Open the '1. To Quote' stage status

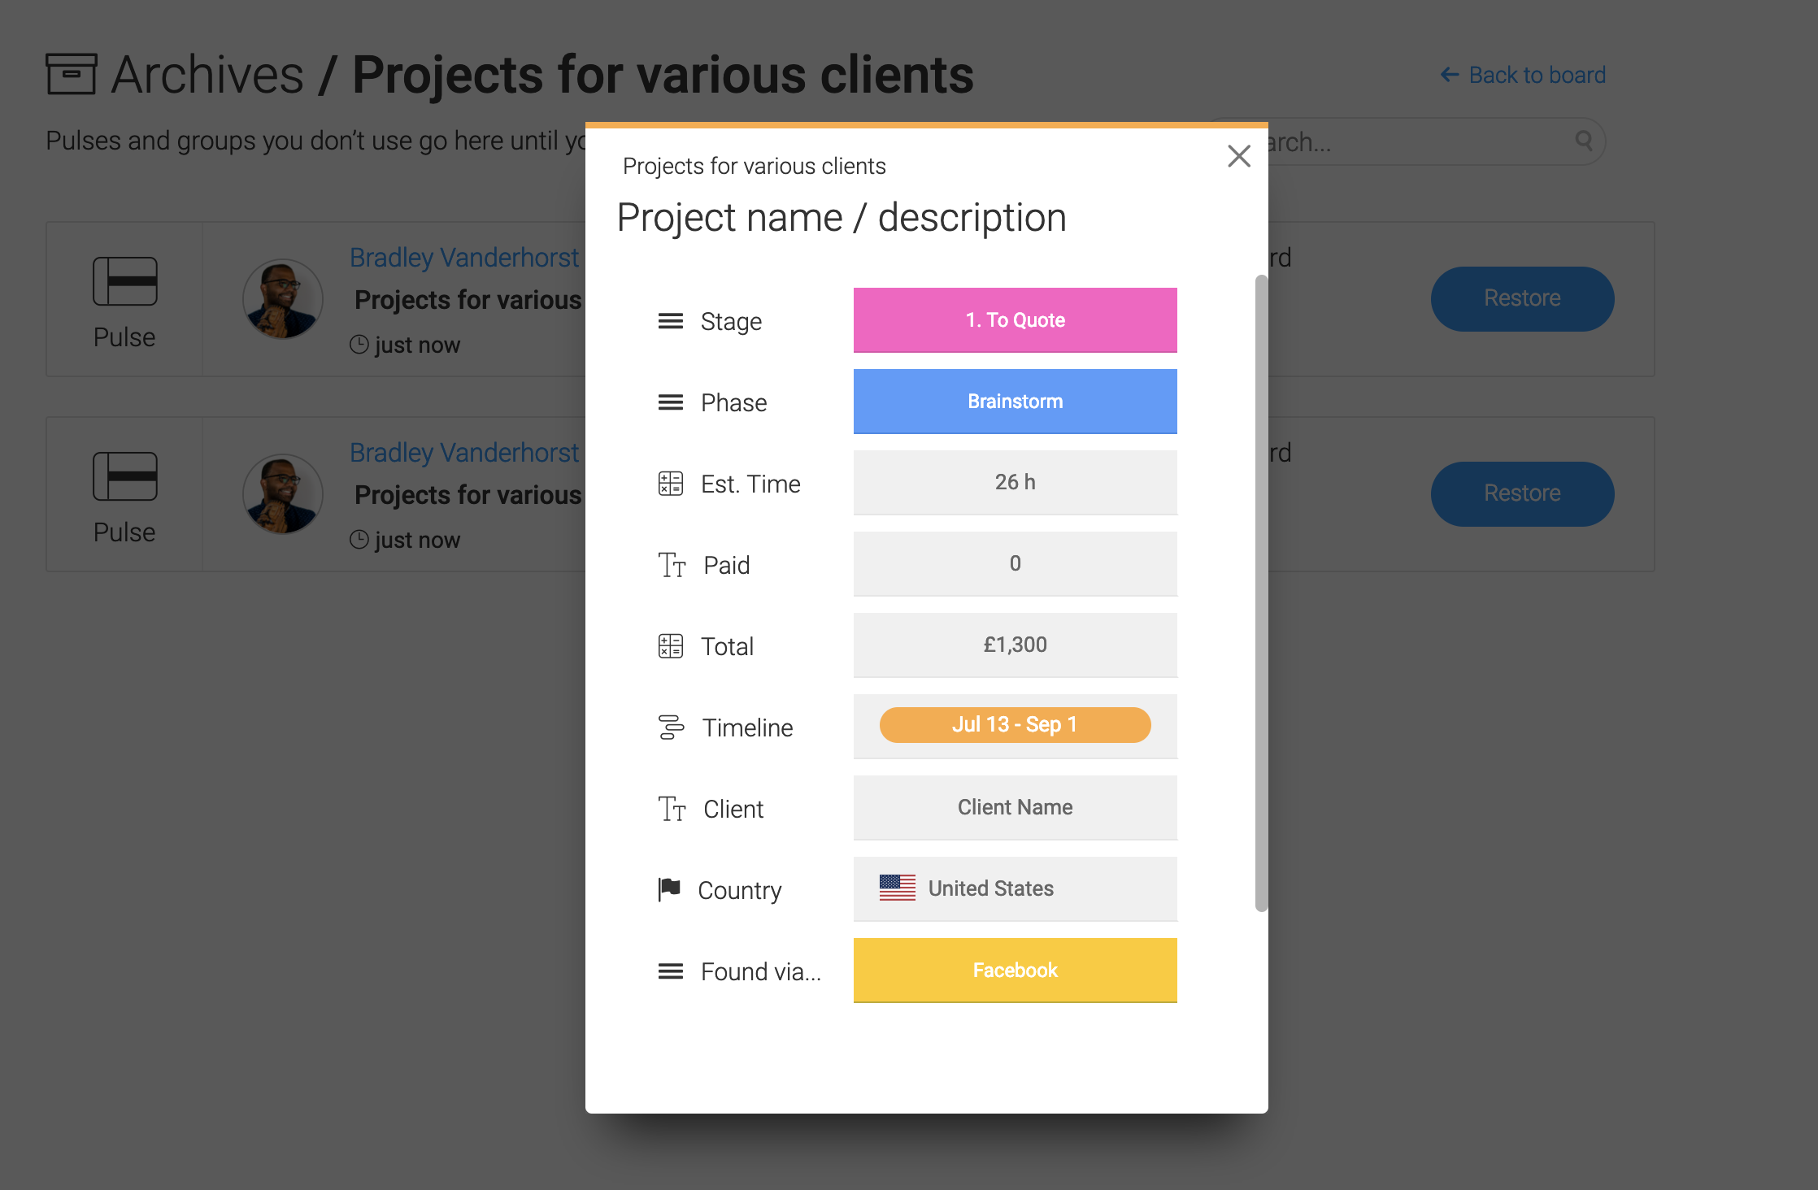(x=1015, y=319)
